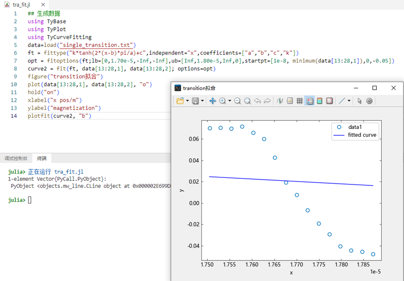The image size is (404, 281).
Task: Click line number 14 in the gutter
Action: [14, 116]
